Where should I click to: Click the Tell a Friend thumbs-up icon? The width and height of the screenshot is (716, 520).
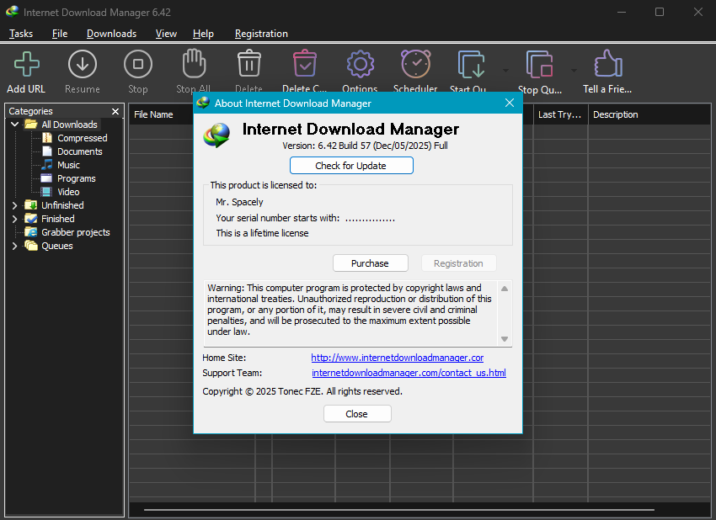pyautogui.click(x=607, y=65)
